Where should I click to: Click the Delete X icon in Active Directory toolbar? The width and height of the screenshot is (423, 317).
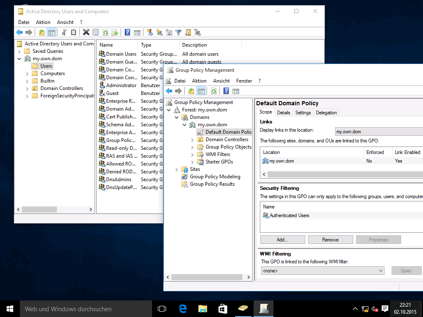[86, 33]
